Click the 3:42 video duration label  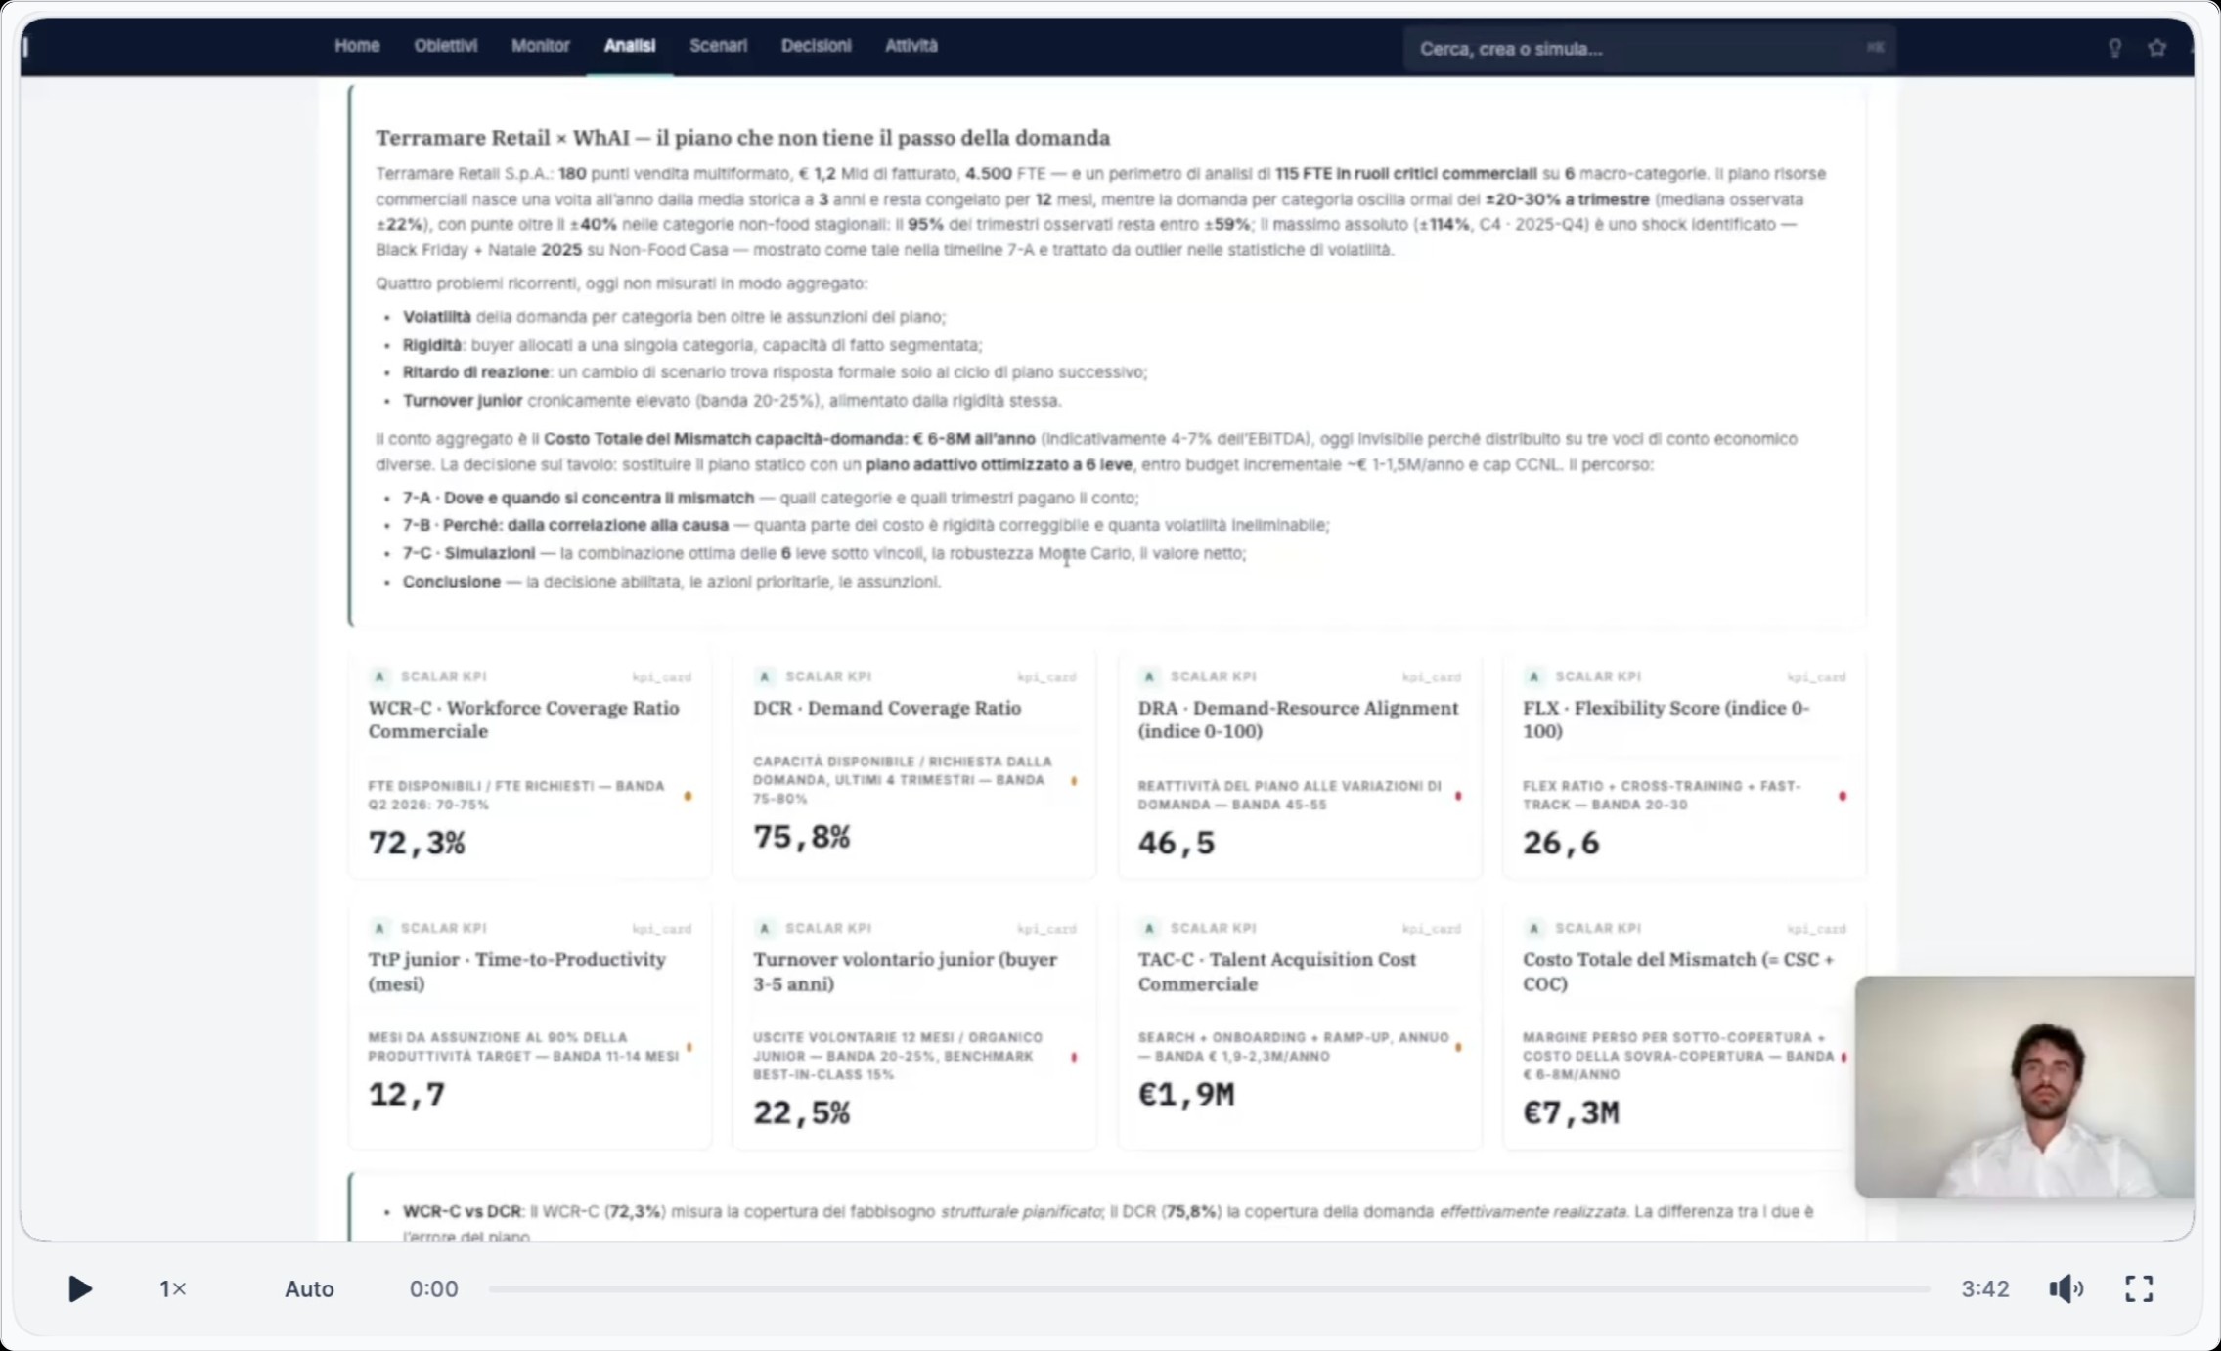click(1985, 1288)
